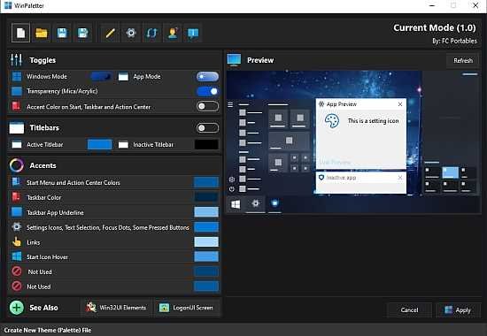Click the hamburger menu in preview Start menu

[x=230, y=104]
